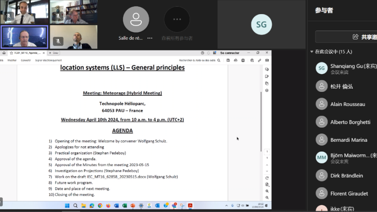Image resolution: width=377 pixels, height=212 pixels.
Task: Select participant Björn Maiworm
Action: coord(346,158)
